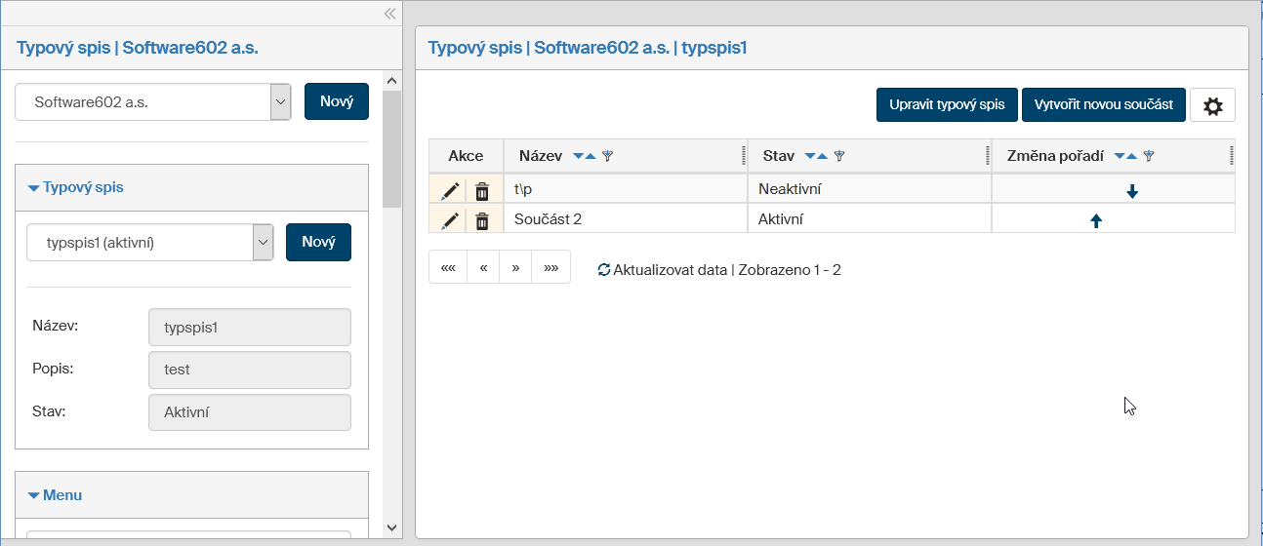The height and width of the screenshot is (546, 1263).
Task: Go to the next page of results
Action: (515, 267)
